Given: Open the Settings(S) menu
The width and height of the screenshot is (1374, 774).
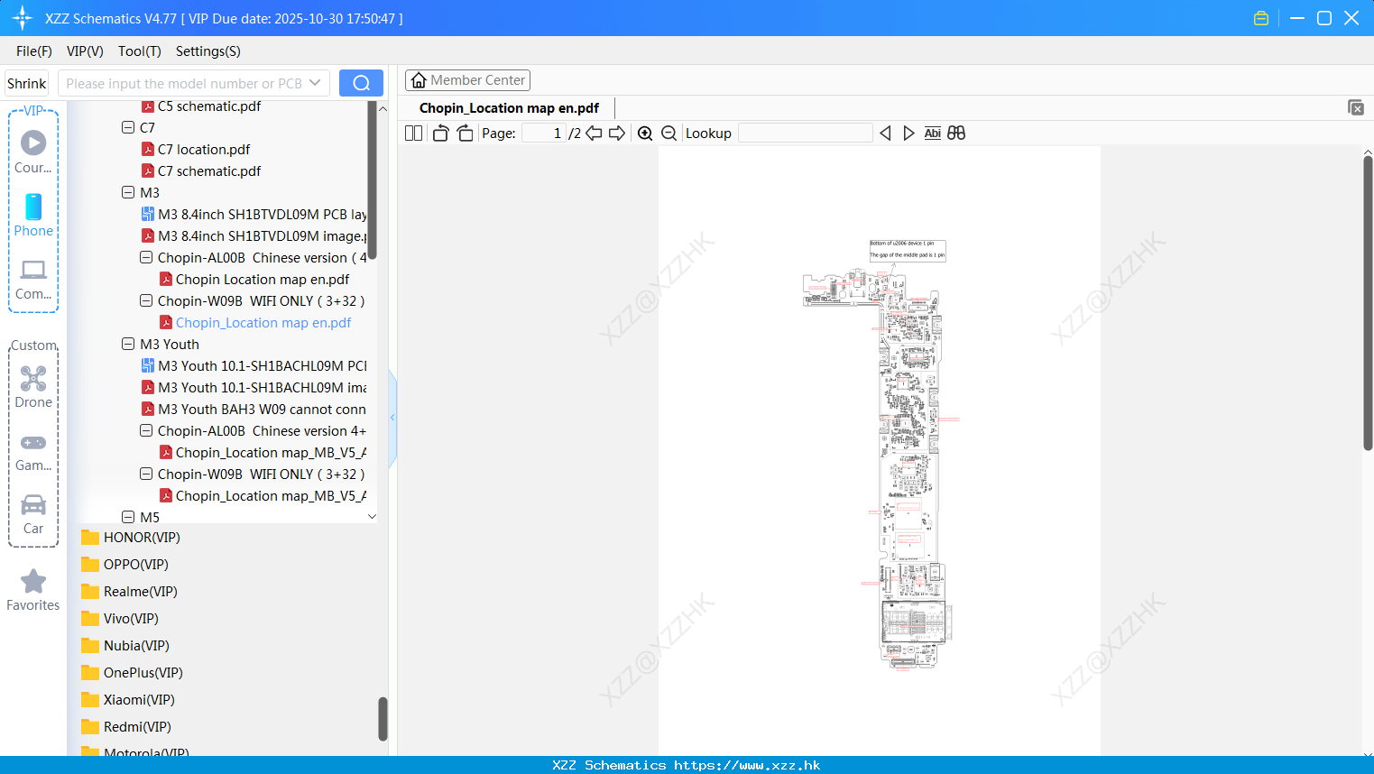Looking at the screenshot, I should (x=208, y=51).
